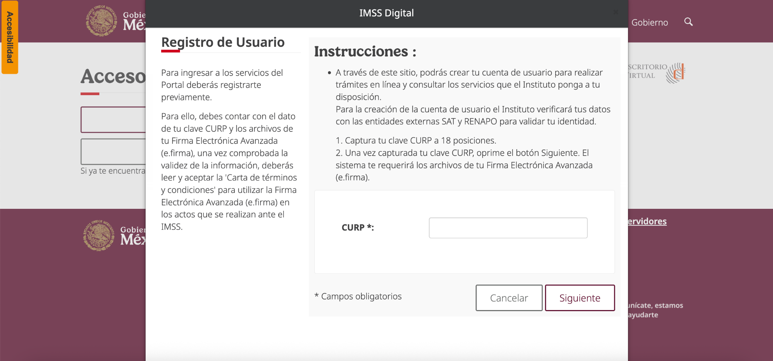
Task: Click the 'Si ya te encuentra' text
Action: [113, 171]
